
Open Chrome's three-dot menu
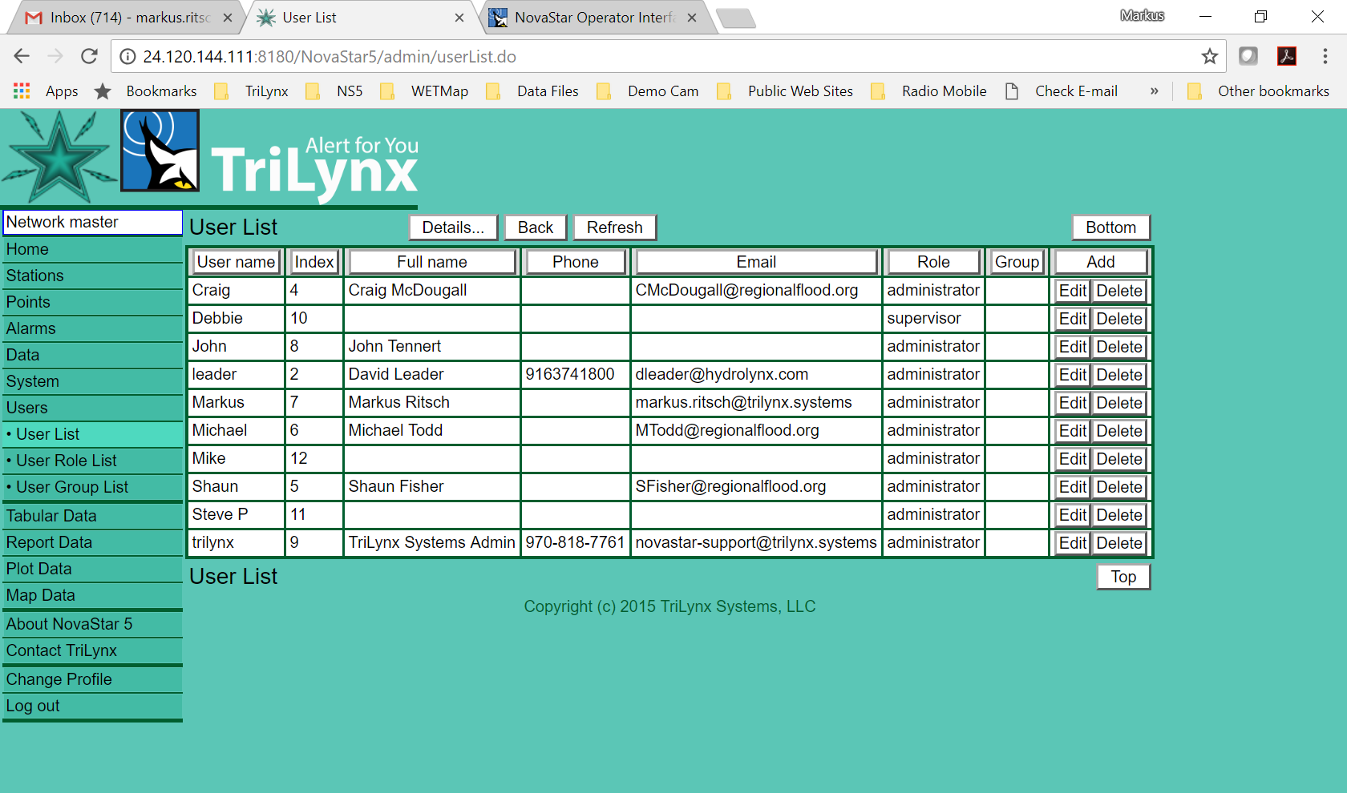[1325, 56]
